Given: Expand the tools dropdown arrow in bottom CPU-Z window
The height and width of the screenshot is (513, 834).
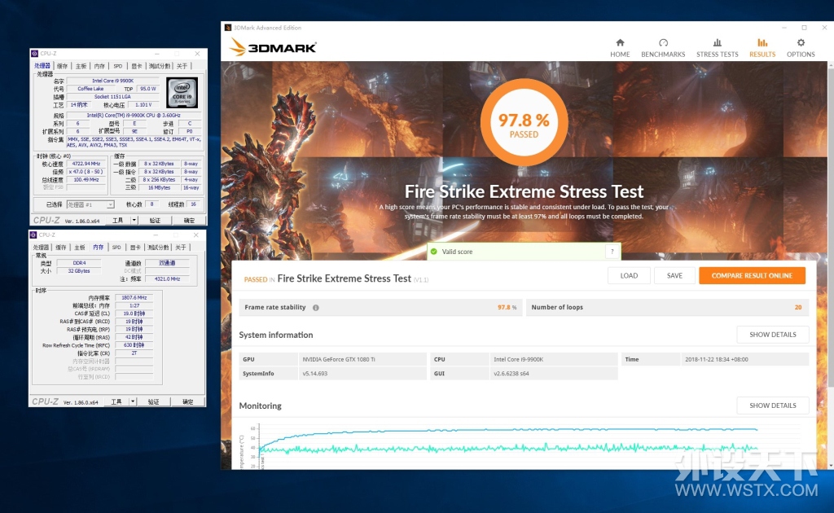Looking at the screenshot, I should click(x=133, y=401).
